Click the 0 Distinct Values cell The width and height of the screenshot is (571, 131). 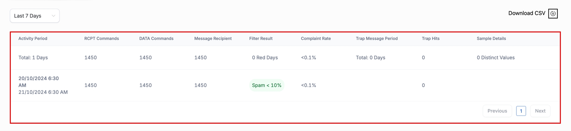[495, 58]
